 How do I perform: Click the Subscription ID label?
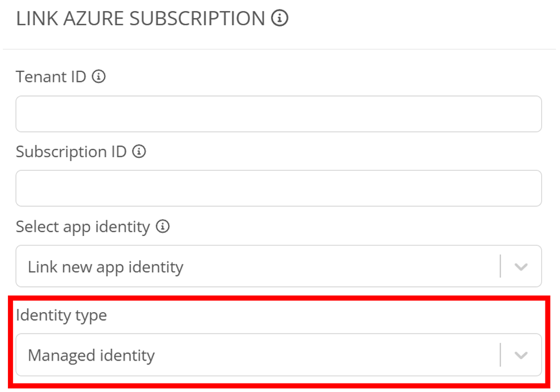(71, 152)
